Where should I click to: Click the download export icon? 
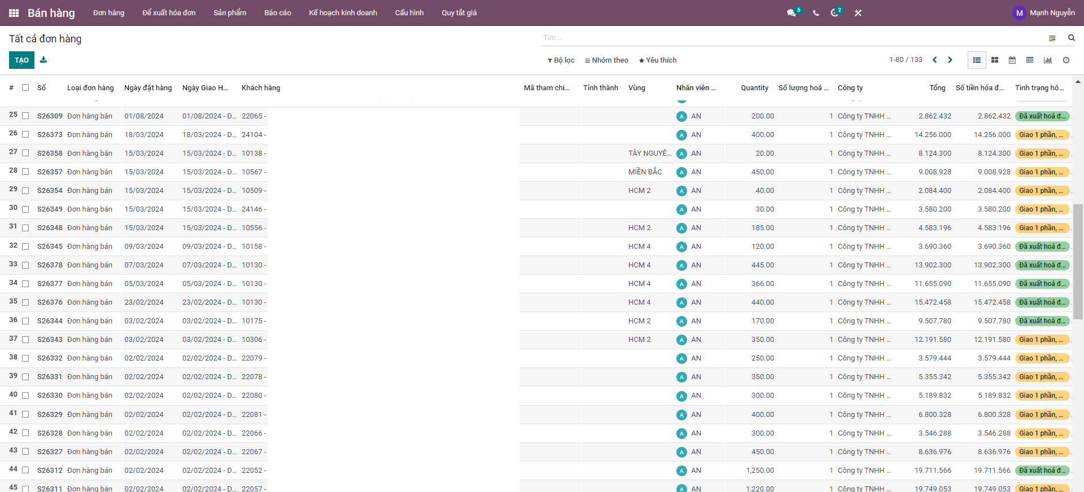click(43, 60)
